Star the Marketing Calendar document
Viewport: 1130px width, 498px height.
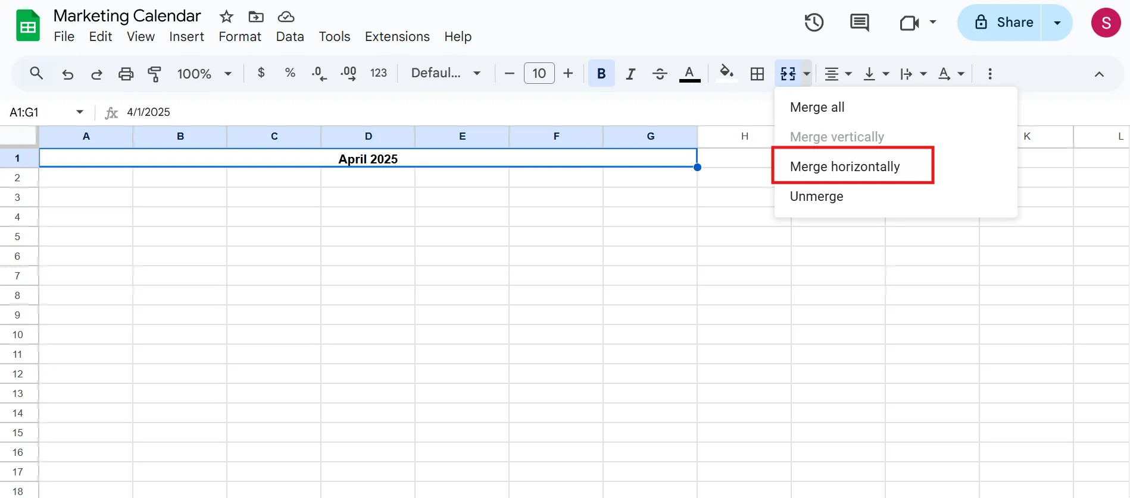point(226,17)
